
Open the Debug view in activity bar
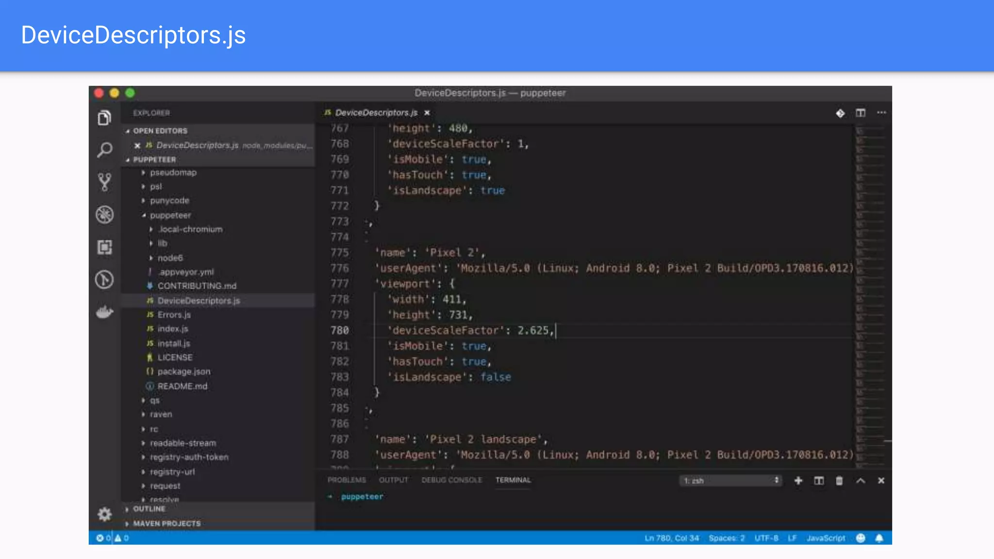click(104, 214)
